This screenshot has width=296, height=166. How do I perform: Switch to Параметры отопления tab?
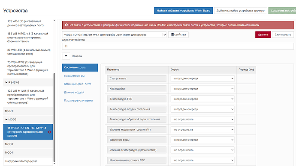[x=79, y=100]
